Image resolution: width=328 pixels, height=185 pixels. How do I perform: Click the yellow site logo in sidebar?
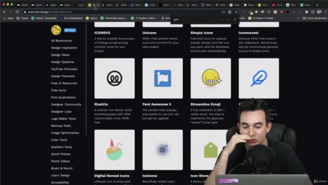[56, 30]
